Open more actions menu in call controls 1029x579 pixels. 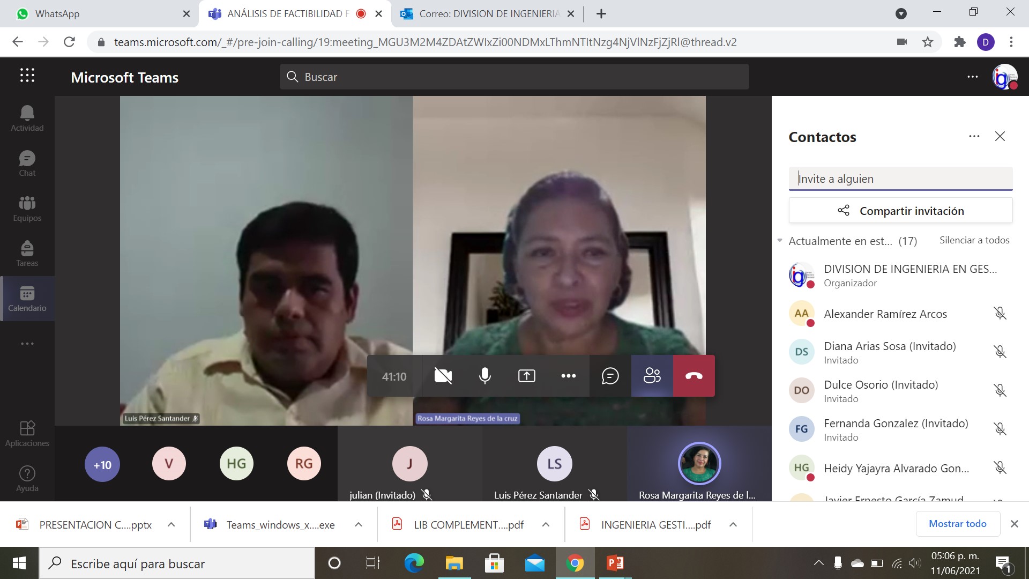tap(568, 376)
